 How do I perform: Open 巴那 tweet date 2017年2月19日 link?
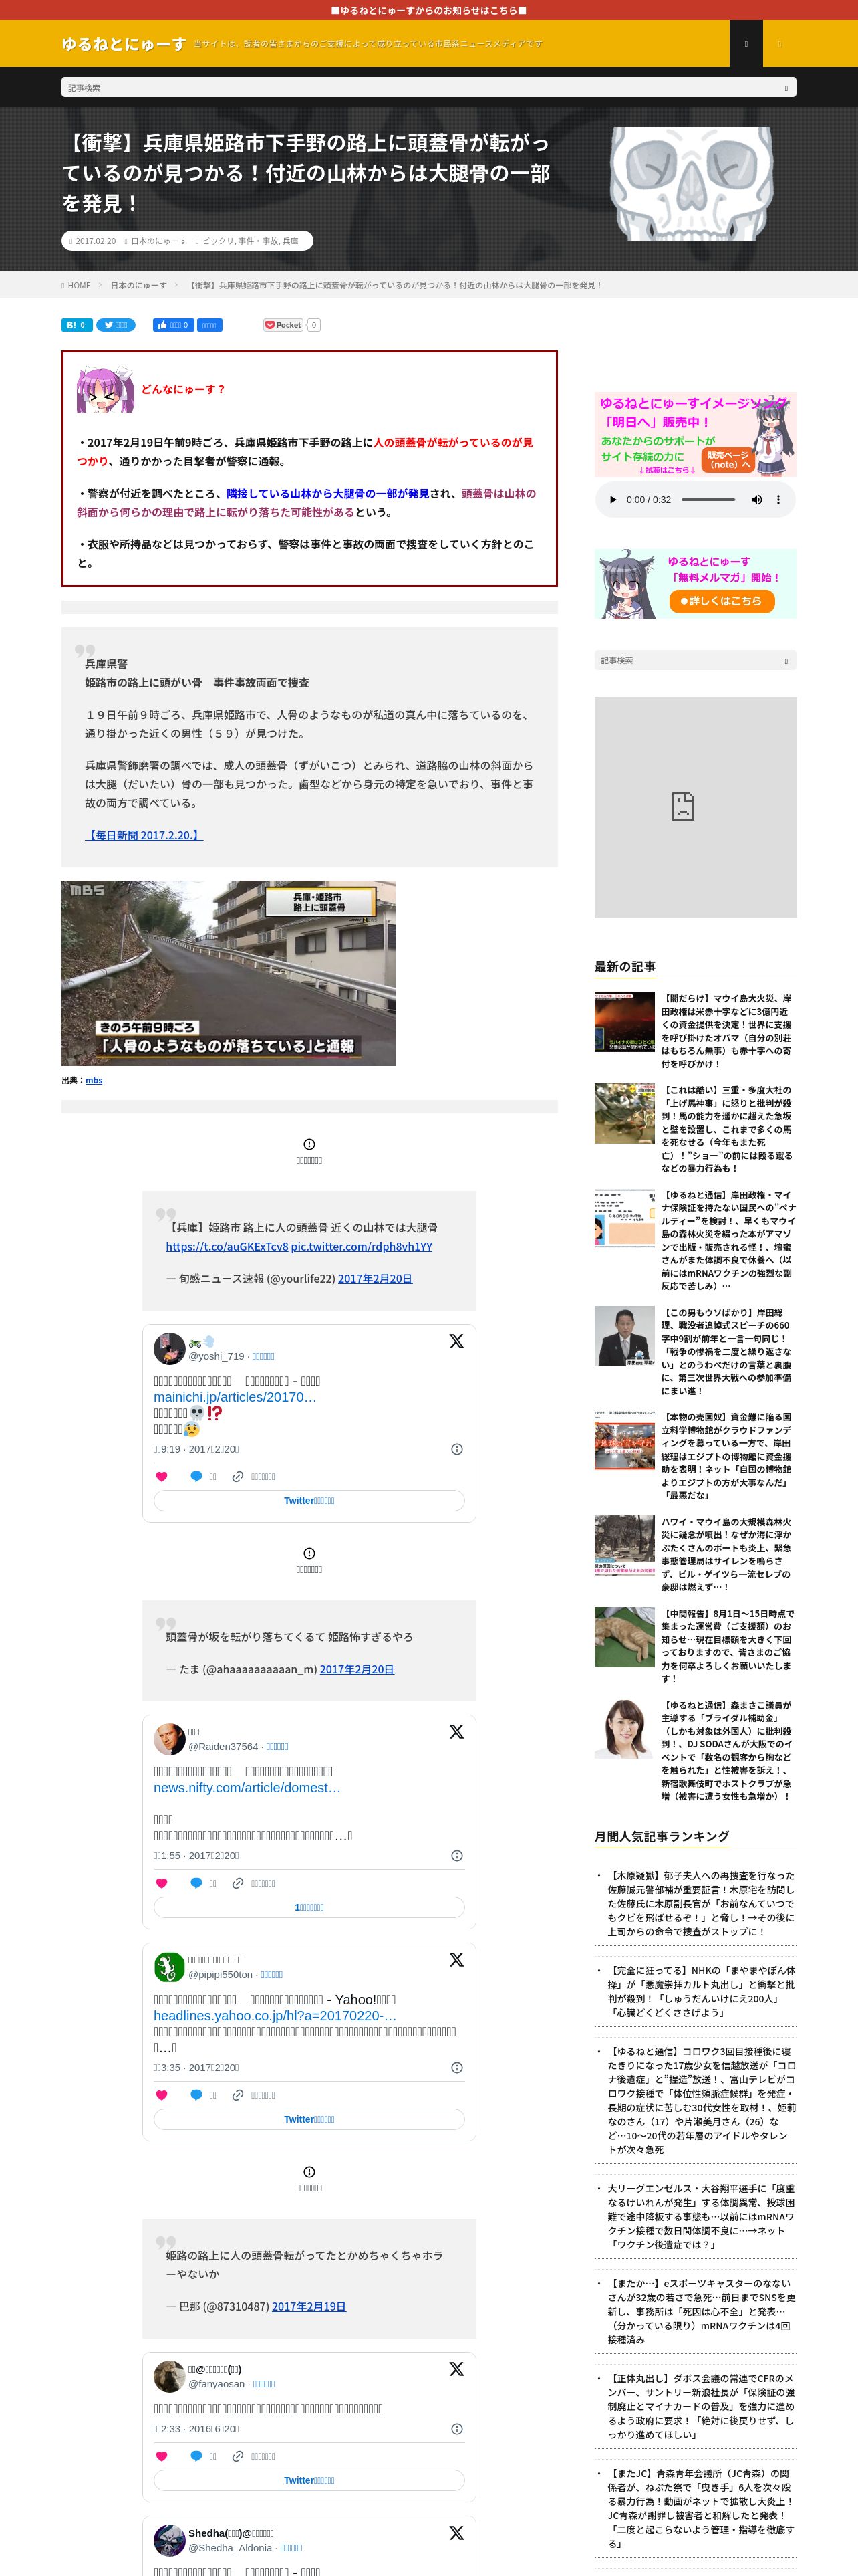tap(309, 2306)
